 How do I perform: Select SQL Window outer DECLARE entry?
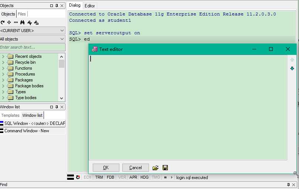pos(33,123)
